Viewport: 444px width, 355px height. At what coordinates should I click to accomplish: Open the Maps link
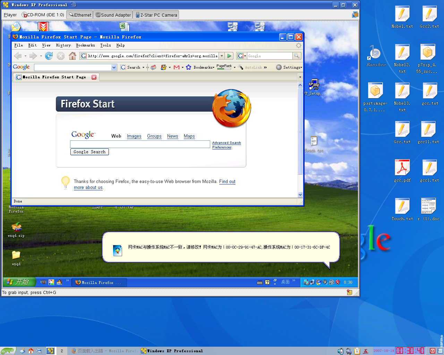pyautogui.click(x=189, y=136)
